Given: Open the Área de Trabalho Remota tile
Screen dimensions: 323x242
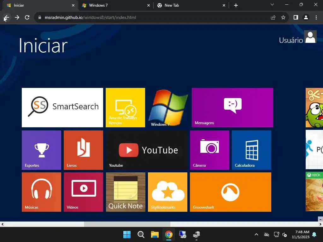Looking at the screenshot, I should click(126, 108).
